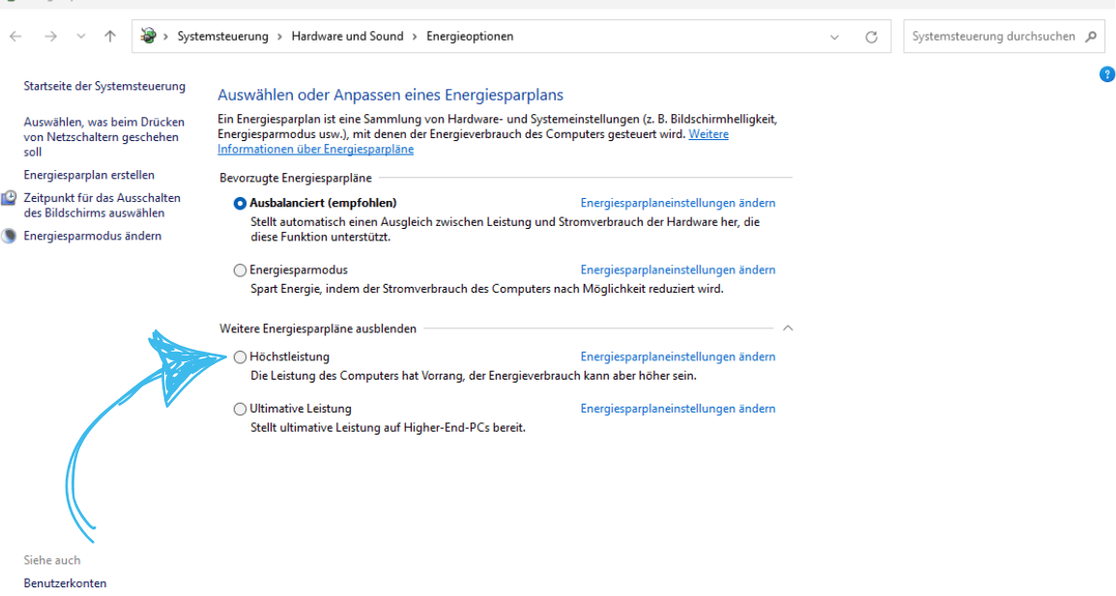
Task: Open 'Auswählen, was beim Drücken von Netzschaltern' link
Action: [x=104, y=136]
